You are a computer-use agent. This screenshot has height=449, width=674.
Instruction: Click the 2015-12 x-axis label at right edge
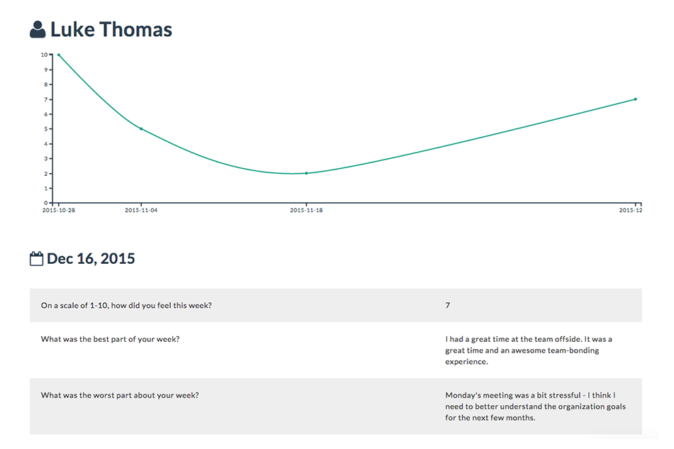(x=631, y=210)
